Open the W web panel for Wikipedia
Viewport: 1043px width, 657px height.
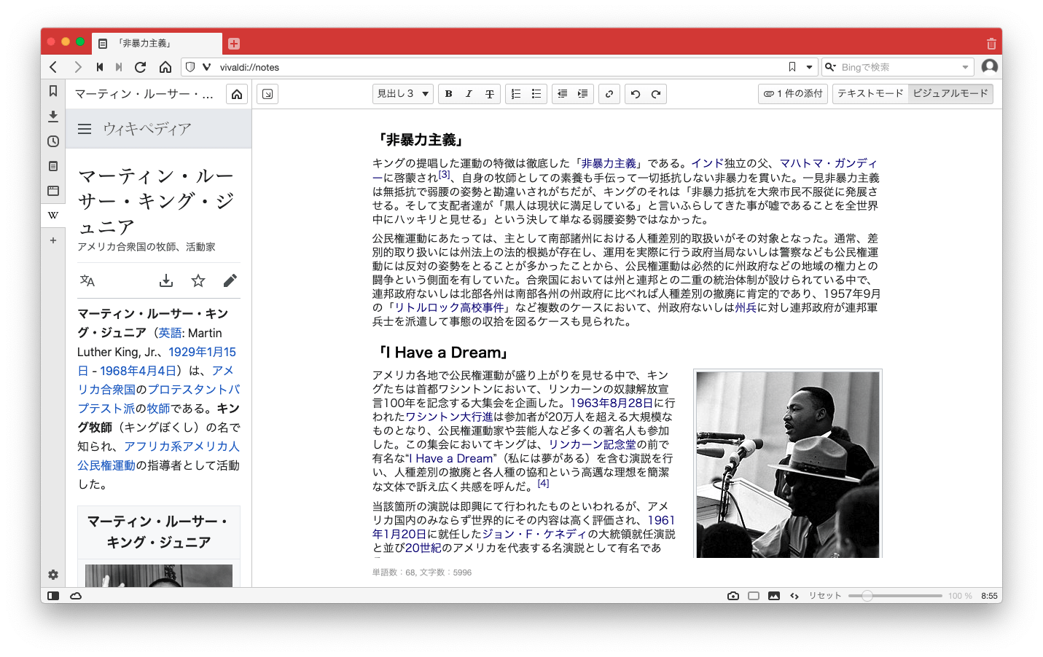pyautogui.click(x=53, y=214)
